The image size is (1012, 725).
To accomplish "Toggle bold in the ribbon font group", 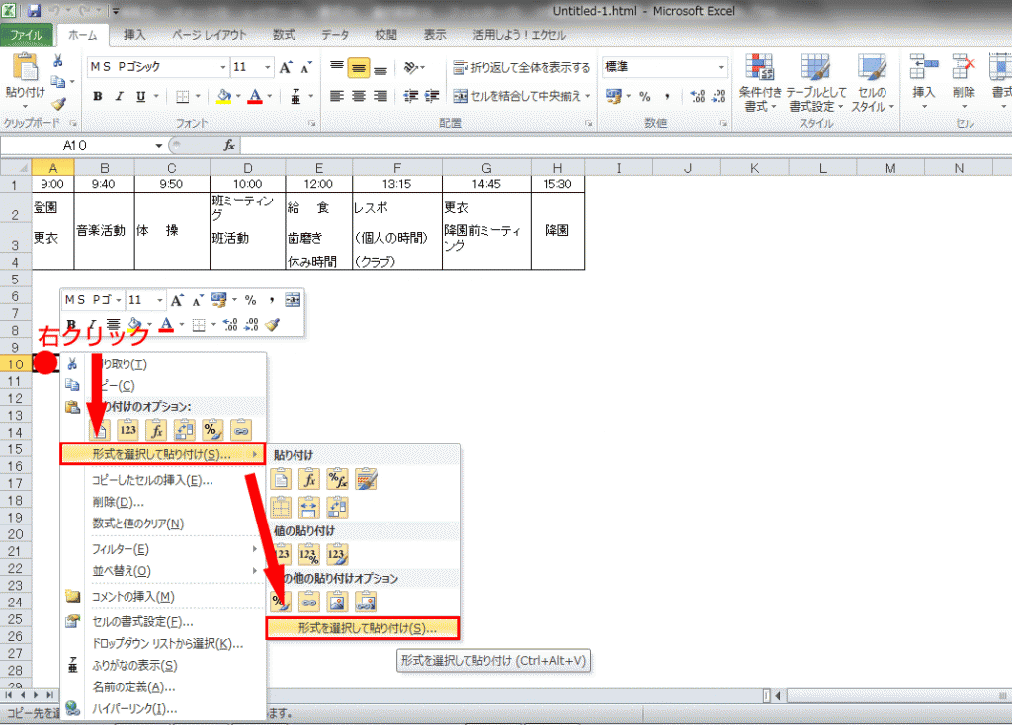I will (98, 97).
